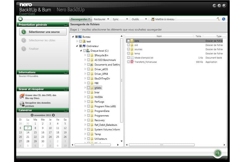The image size is (243, 162).
Task: Click the data folder icon in file list
Action: (x=132, y=41)
